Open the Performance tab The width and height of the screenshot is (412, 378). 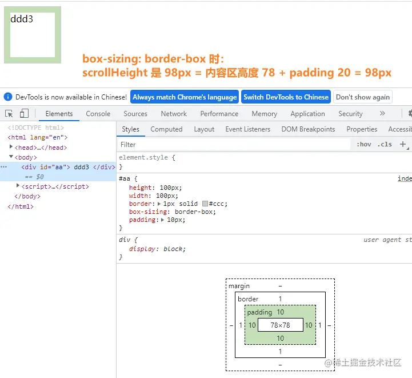coord(219,114)
